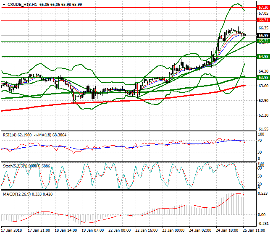
Task: Click the 65.99 current price label
Action: click(263, 36)
